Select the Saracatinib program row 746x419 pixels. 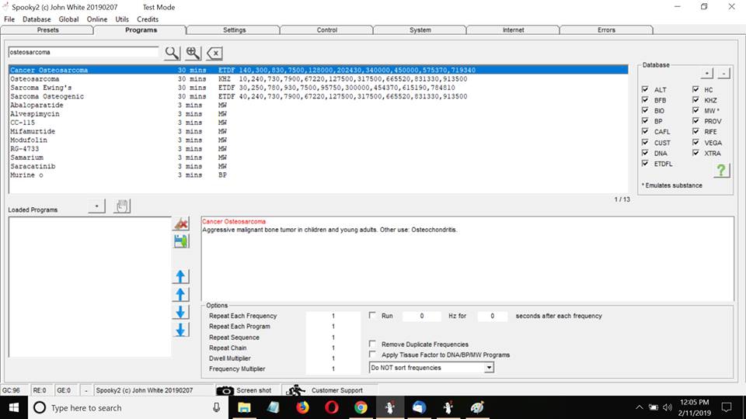318,166
